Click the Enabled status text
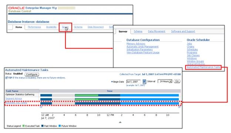The image size is (231, 133). click(18, 74)
